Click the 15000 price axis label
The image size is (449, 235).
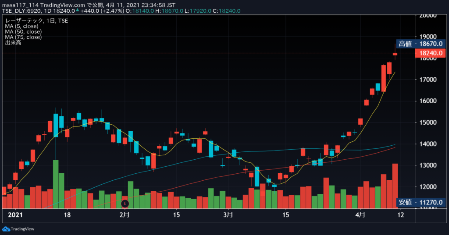(x=428, y=123)
